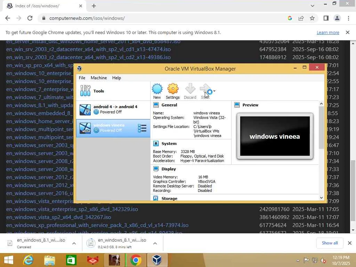Open en_win_srv_2003_r2_datacenter cd2 iso link
356x267 pixels.
(x=88, y=57)
